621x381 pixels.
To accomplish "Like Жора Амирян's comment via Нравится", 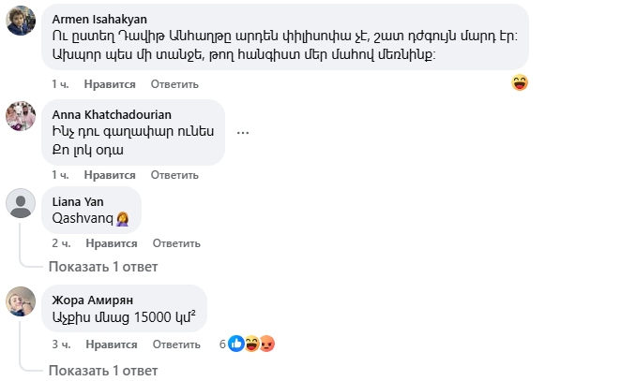I will click(112, 344).
